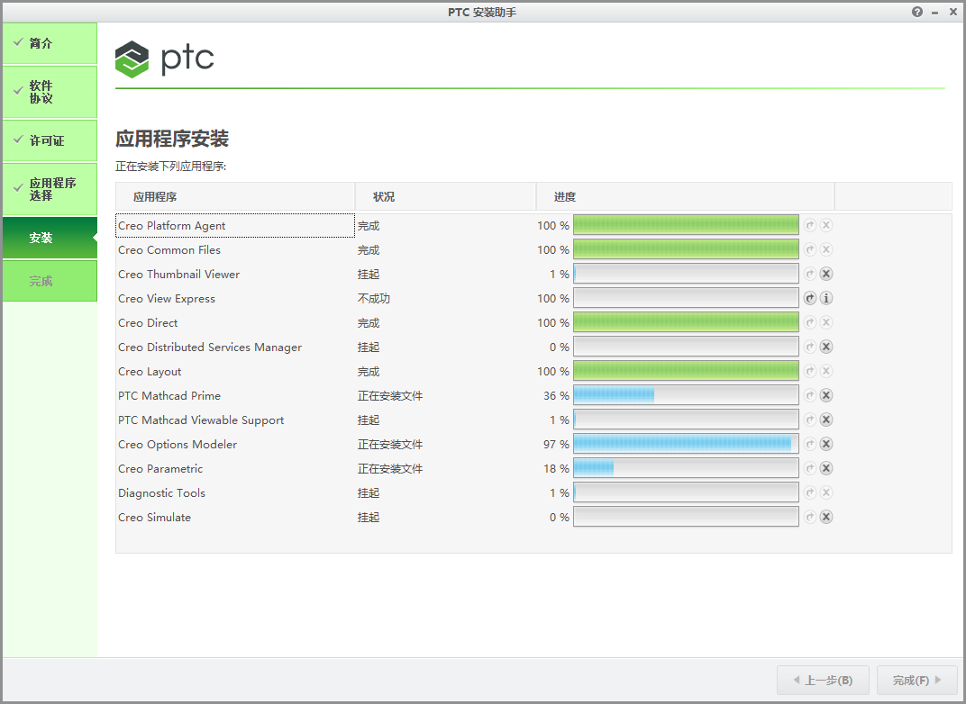Click the 上一步(B) button
This screenshot has width=966, height=704.
822,680
